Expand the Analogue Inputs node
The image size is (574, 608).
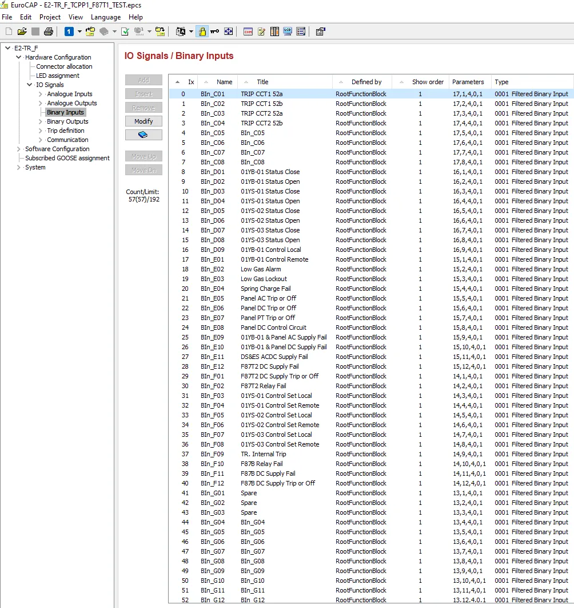pyautogui.click(x=40, y=94)
